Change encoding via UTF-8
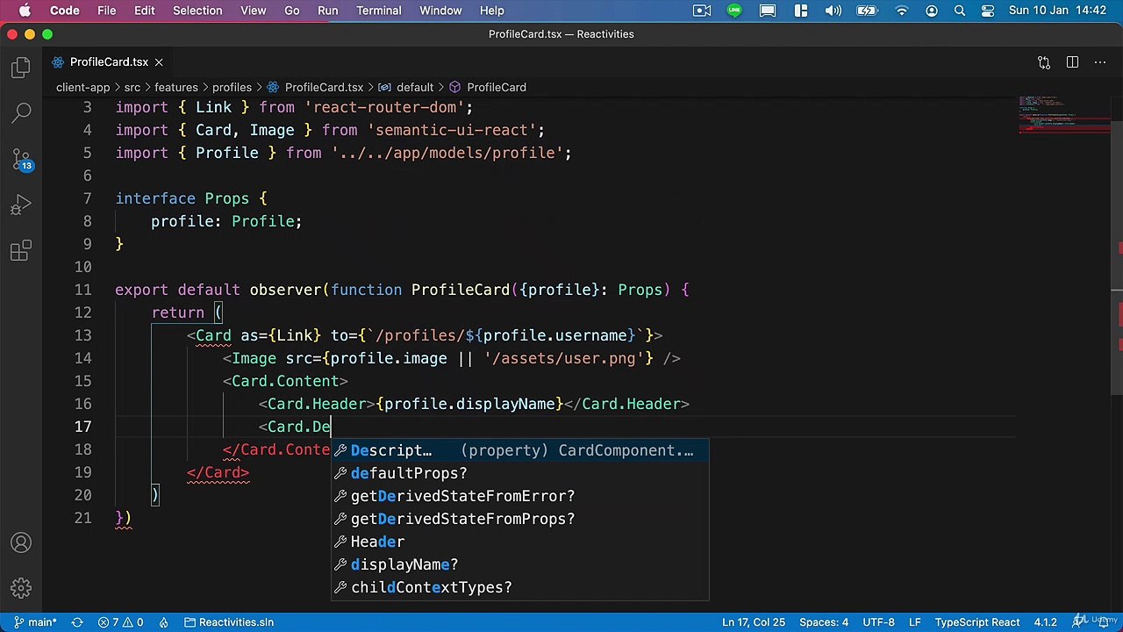Image resolution: width=1123 pixels, height=632 pixels. point(878,622)
